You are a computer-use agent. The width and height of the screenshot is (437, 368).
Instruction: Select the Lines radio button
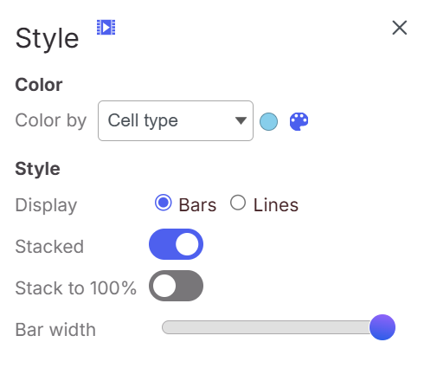pos(238,203)
